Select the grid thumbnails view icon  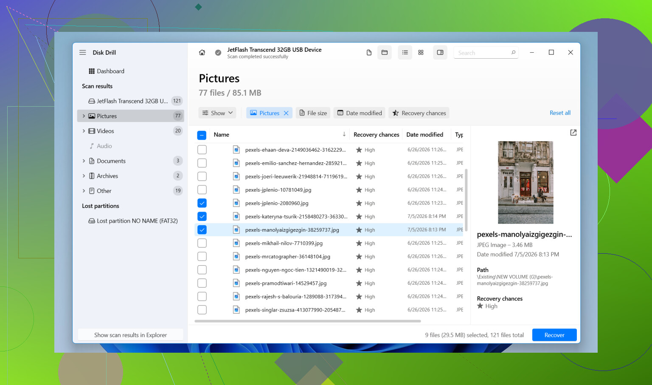pos(421,53)
